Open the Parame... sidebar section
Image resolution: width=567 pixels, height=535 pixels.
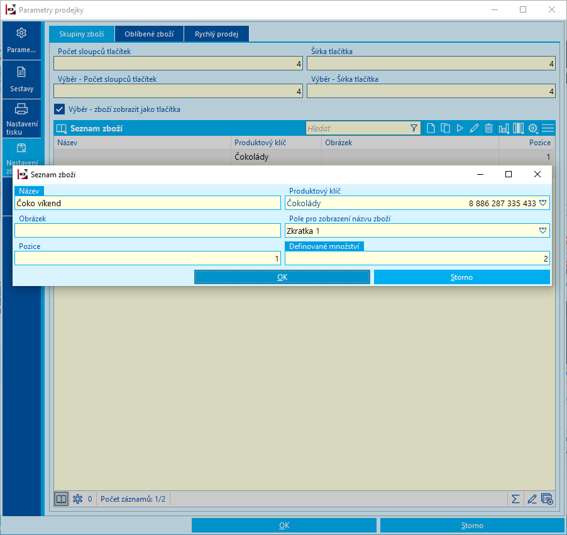pyautogui.click(x=21, y=40)
